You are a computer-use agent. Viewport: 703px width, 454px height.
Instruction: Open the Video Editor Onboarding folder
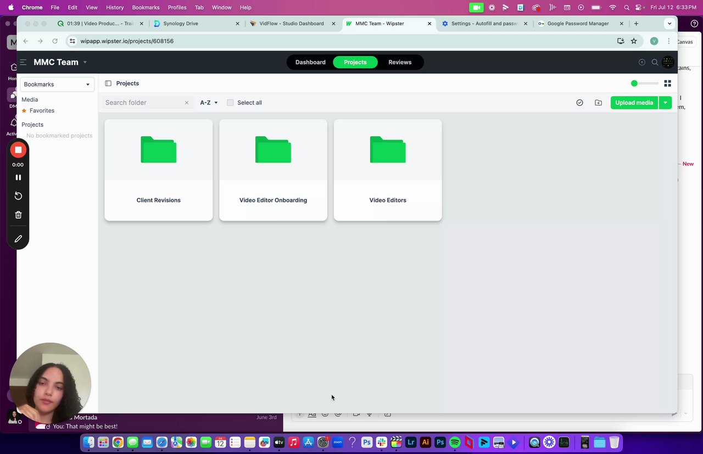[273, 170]
